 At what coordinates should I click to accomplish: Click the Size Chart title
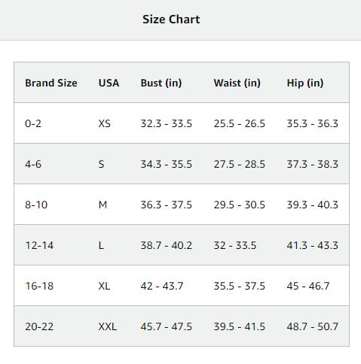coord(171,20)
